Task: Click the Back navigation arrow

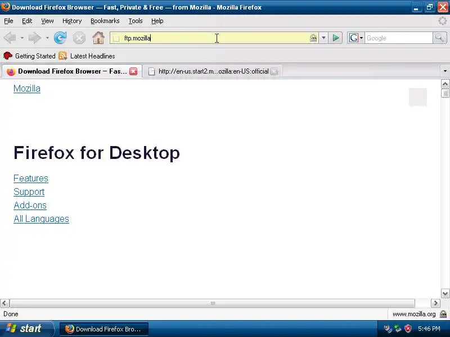Action: [10, 38]
